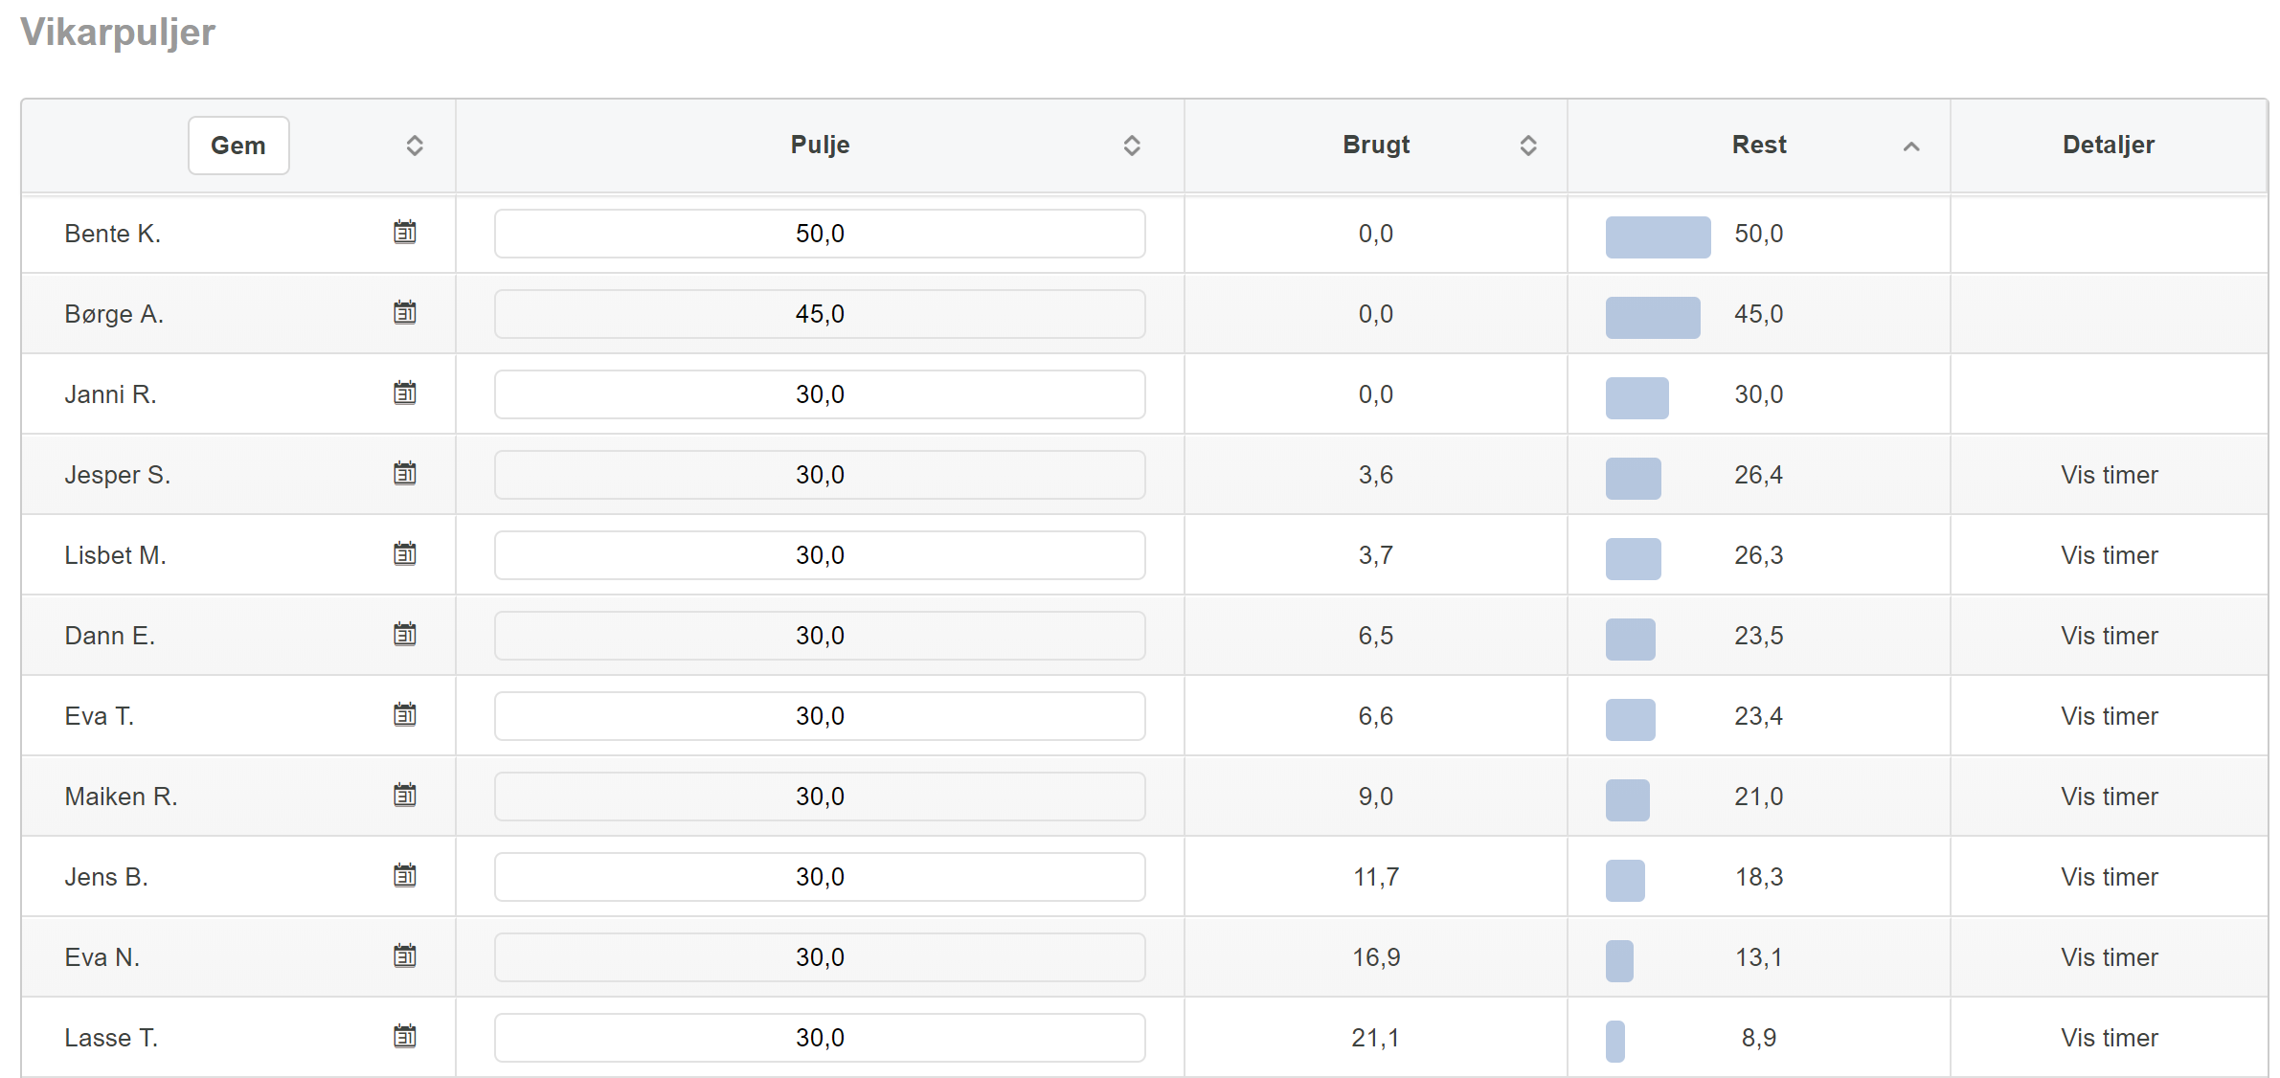Screen dimensions: 2280x1078
Task: Click Rest value 26,4
Action: click(1758, 475)
